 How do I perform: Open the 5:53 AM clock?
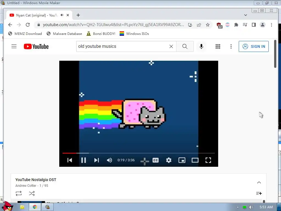(x=266, y=207)
